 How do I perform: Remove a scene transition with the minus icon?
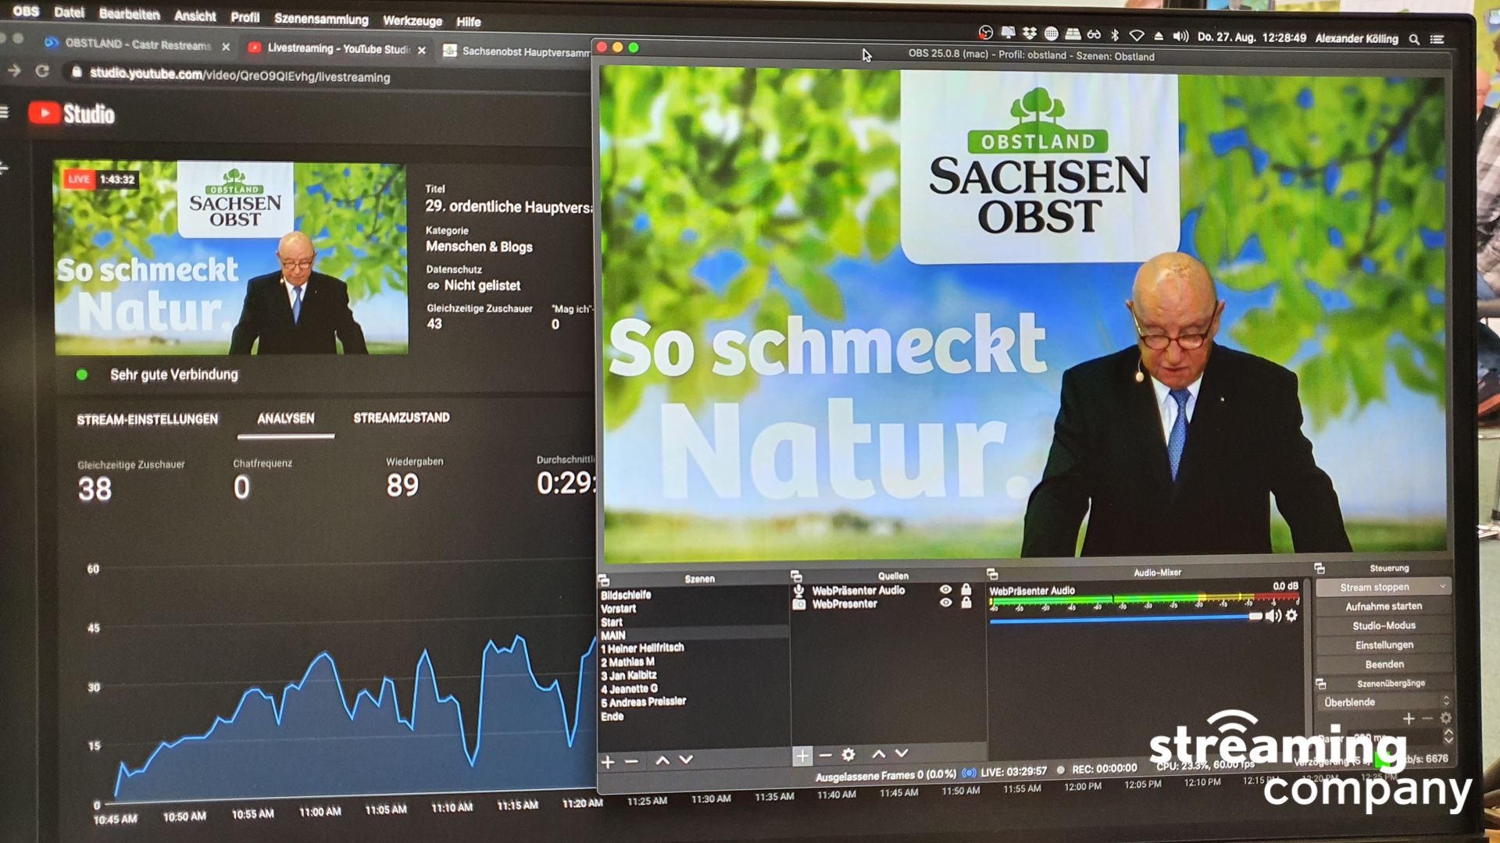[x=1427, y=718]
